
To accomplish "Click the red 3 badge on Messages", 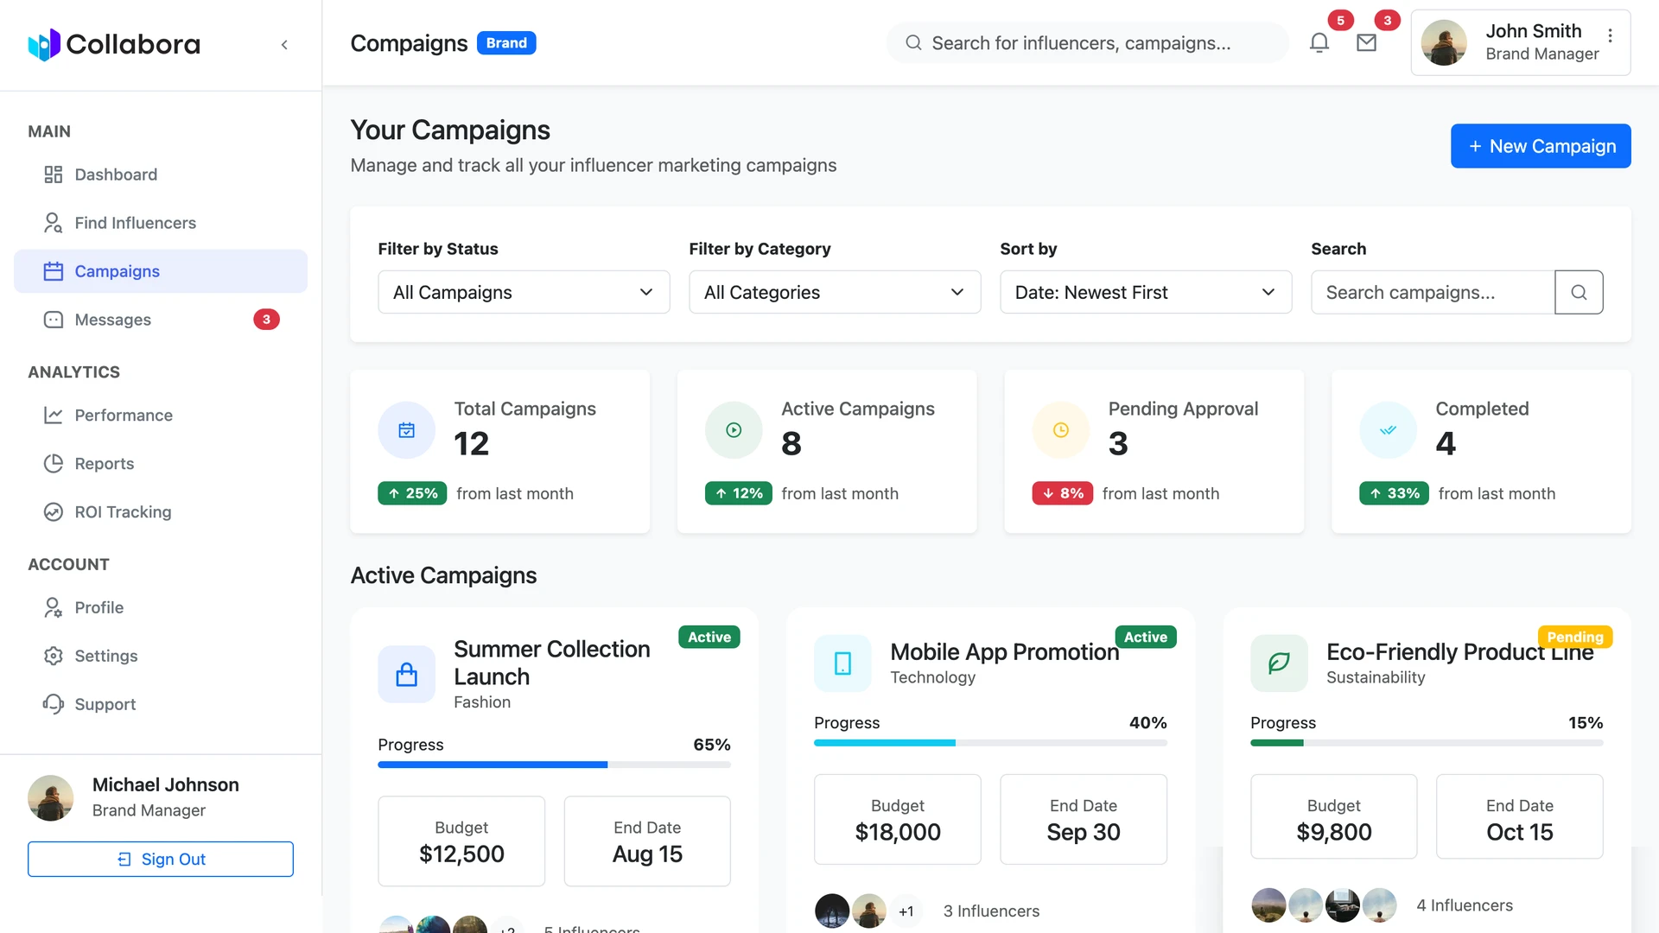I will pos(266,320).
